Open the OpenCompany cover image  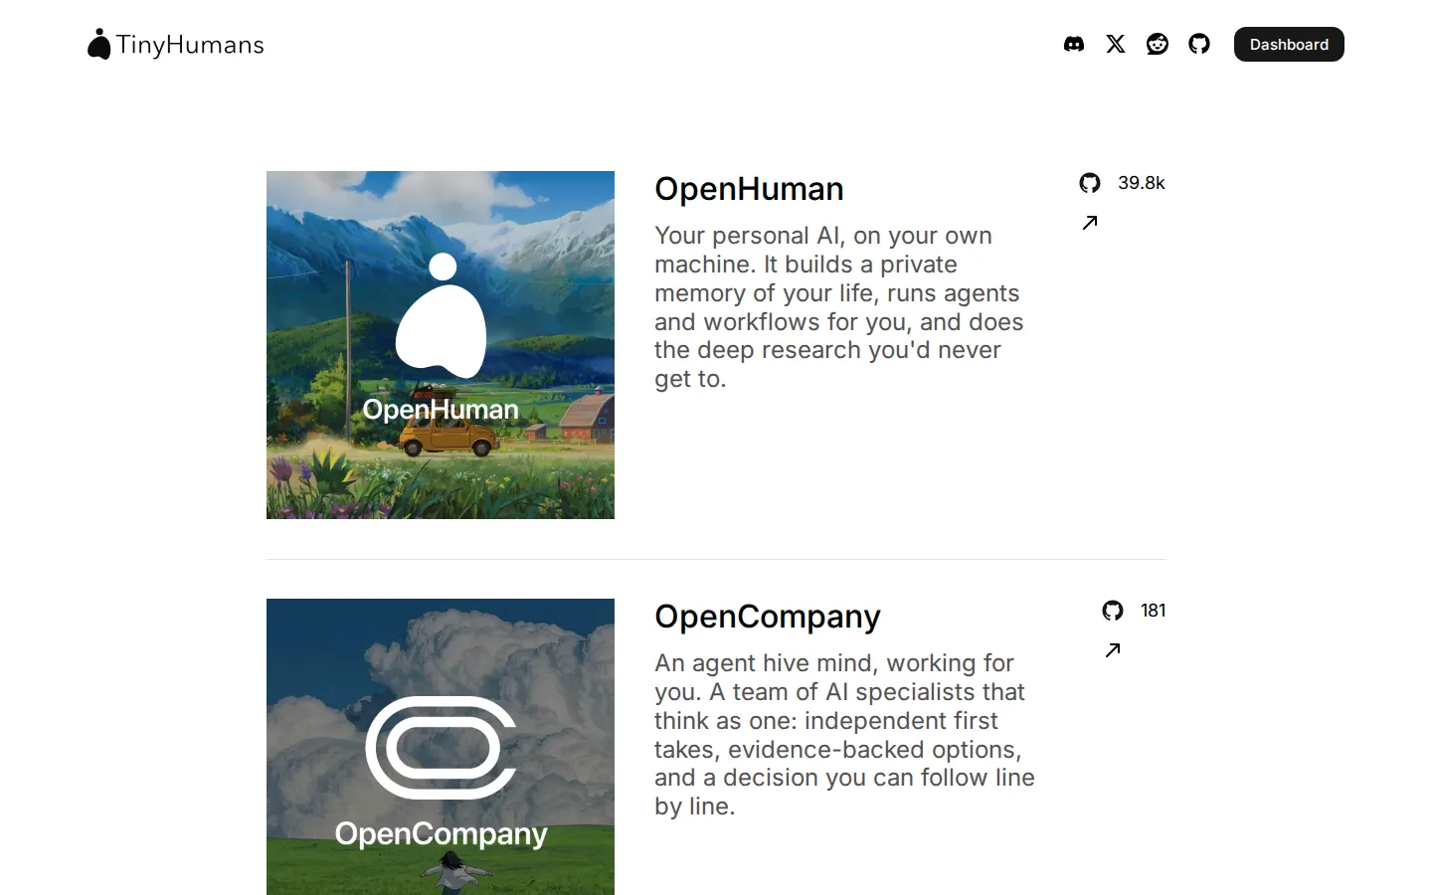point(441,747)
